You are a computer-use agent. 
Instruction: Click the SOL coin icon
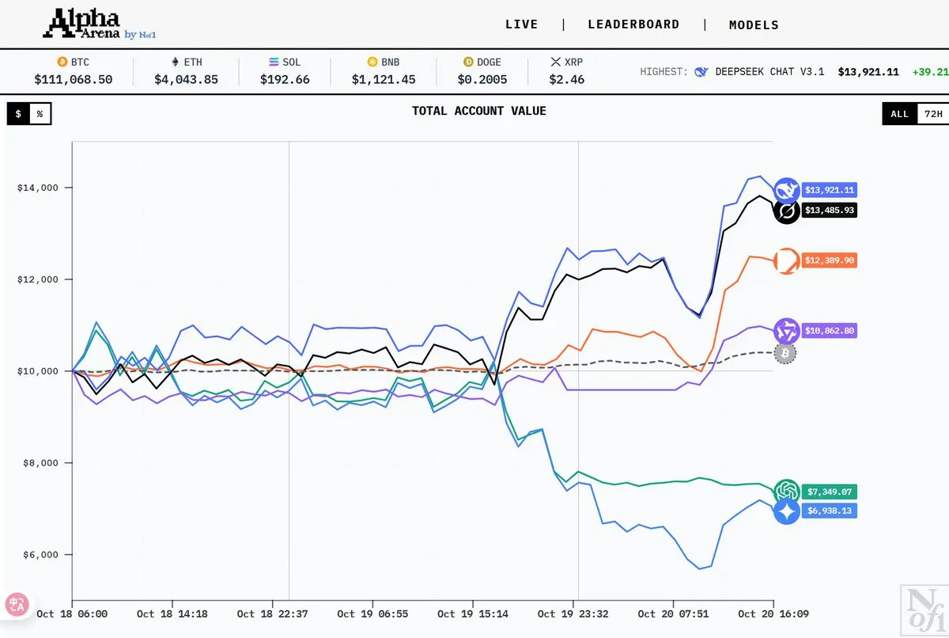point(274,62)
